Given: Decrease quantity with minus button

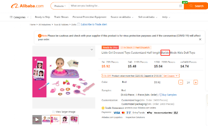Looking at the screenshot, I should [181, 82].
